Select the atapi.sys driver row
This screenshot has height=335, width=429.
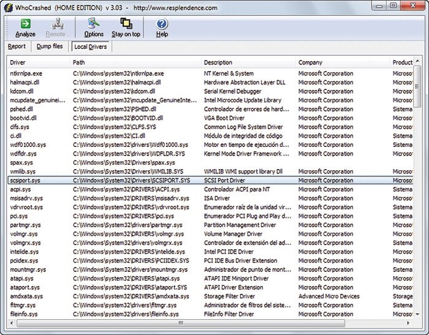tap(210, 279)
